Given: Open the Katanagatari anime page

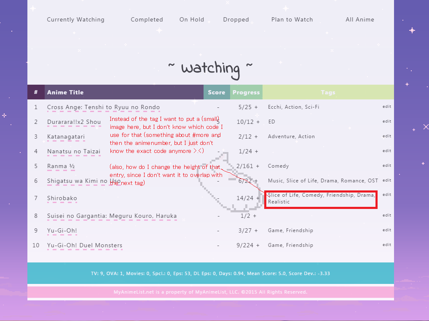Looking at the screenshot, I should pyautogui.click(x=66, y=136).
